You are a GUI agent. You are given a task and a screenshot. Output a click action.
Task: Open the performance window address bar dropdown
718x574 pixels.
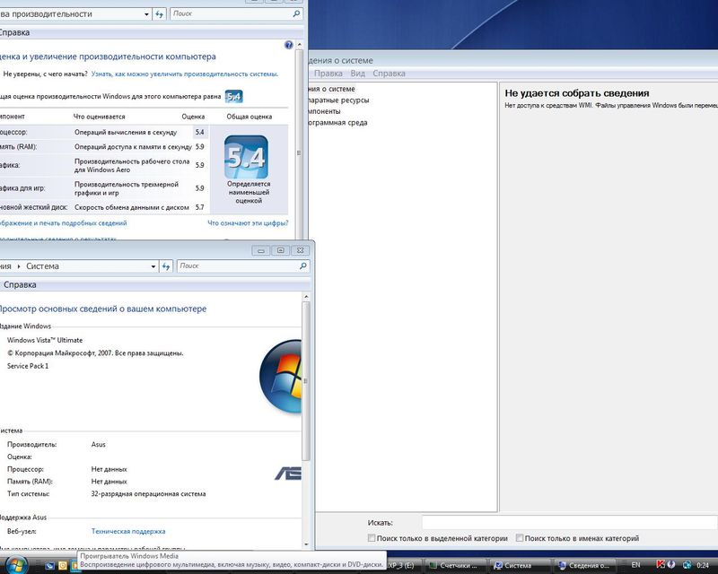click(147, 14)
